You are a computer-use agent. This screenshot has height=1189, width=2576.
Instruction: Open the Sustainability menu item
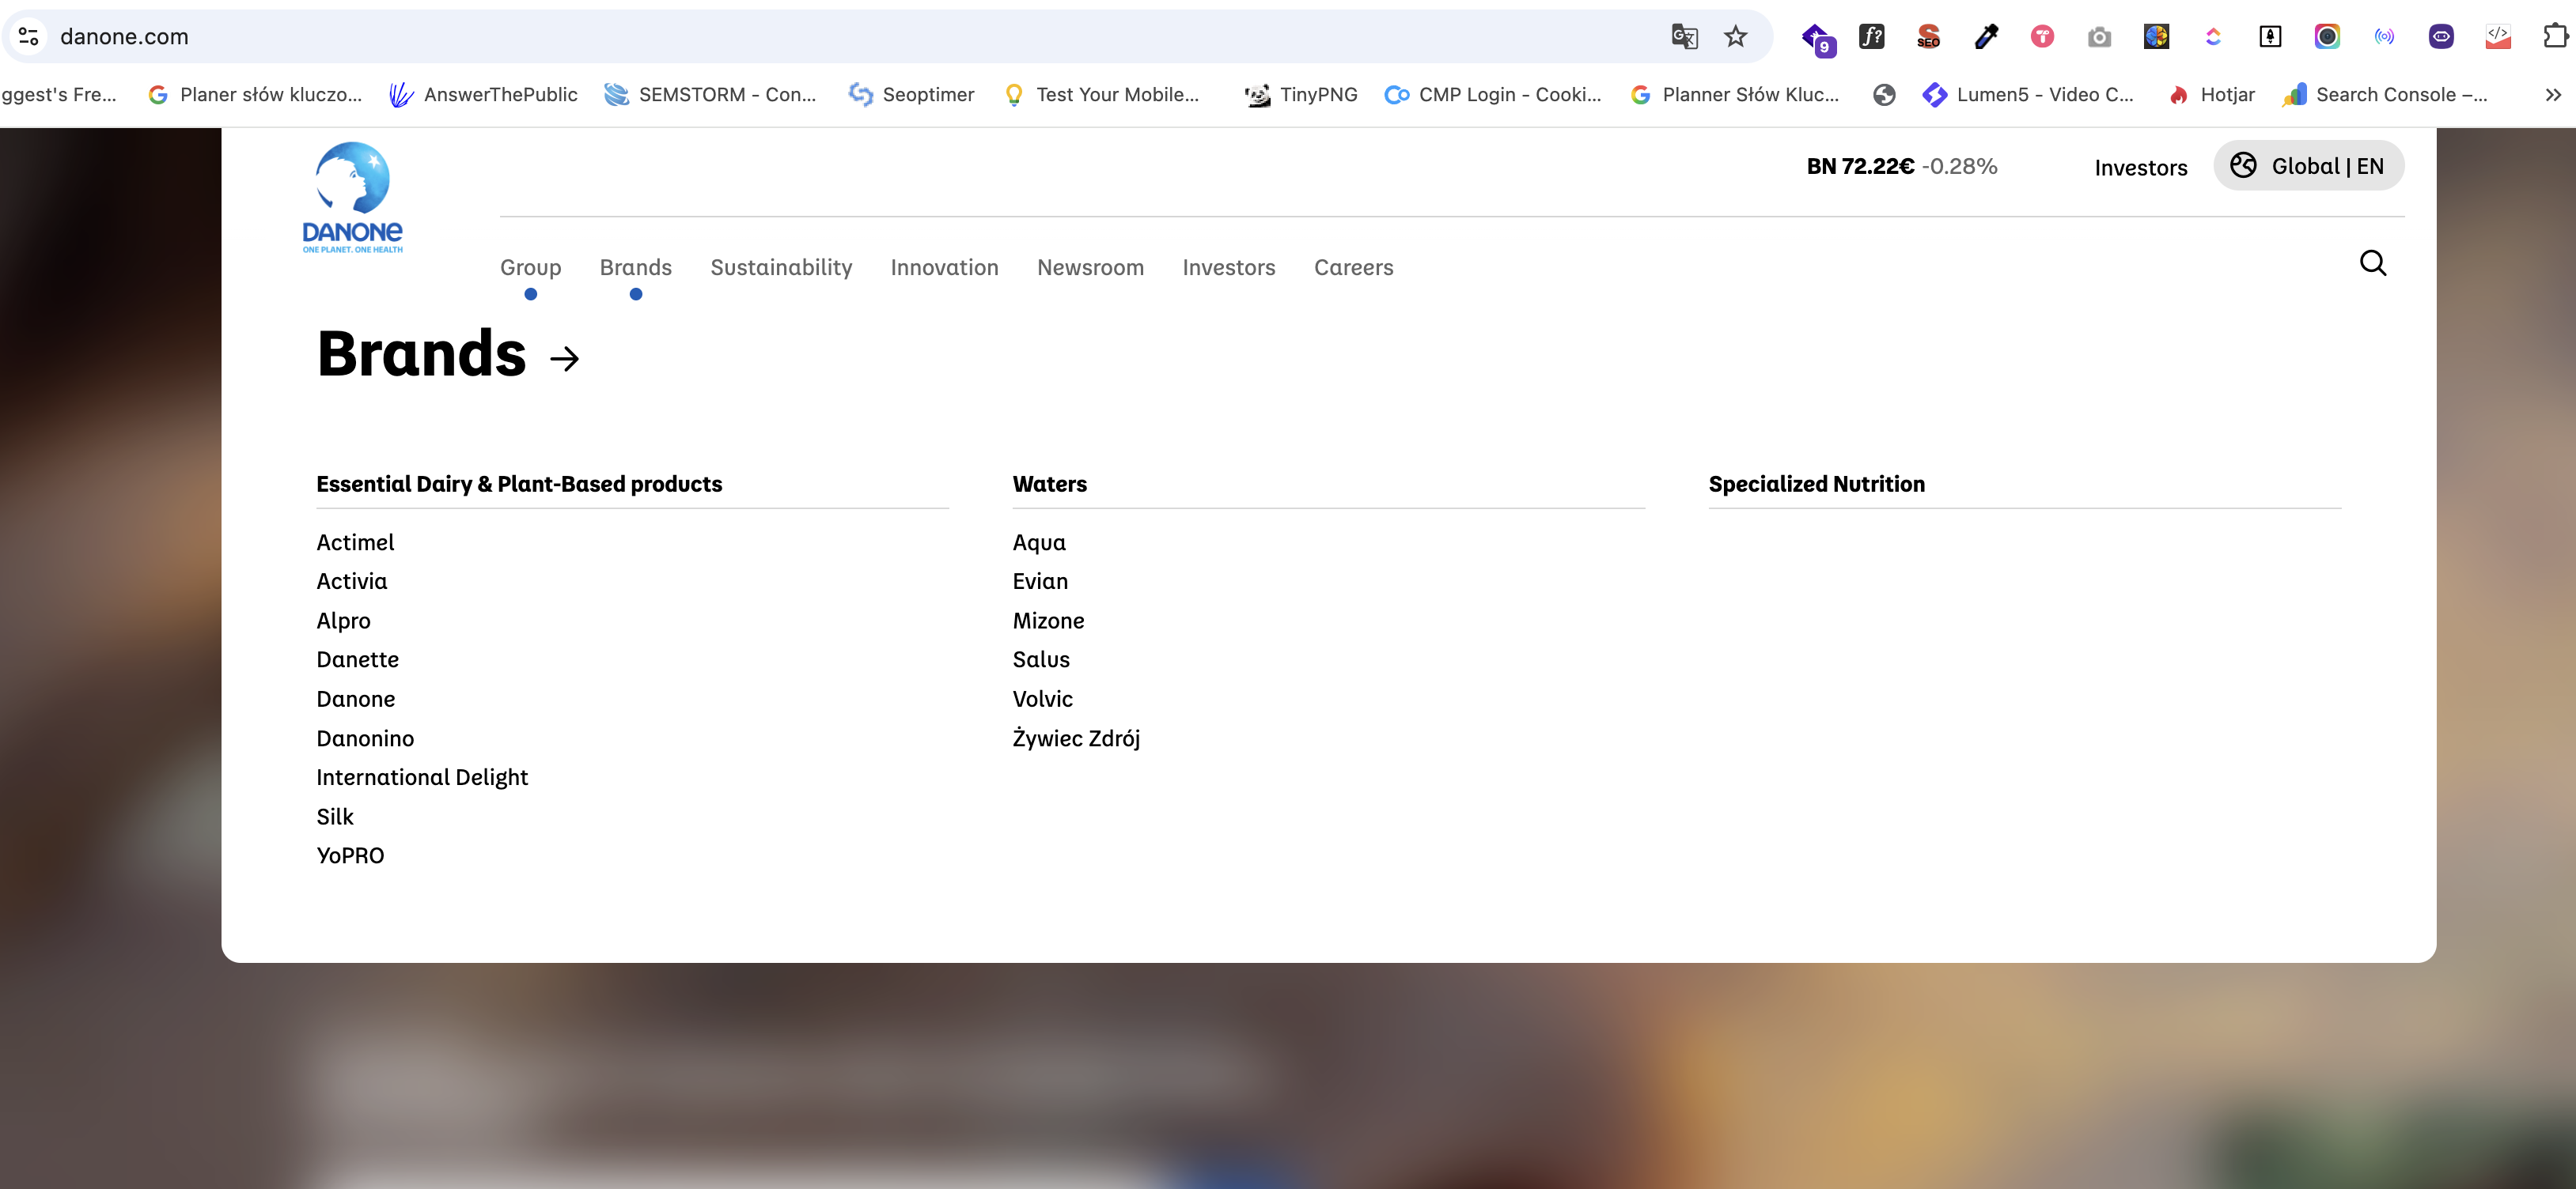tap(781, 268)
